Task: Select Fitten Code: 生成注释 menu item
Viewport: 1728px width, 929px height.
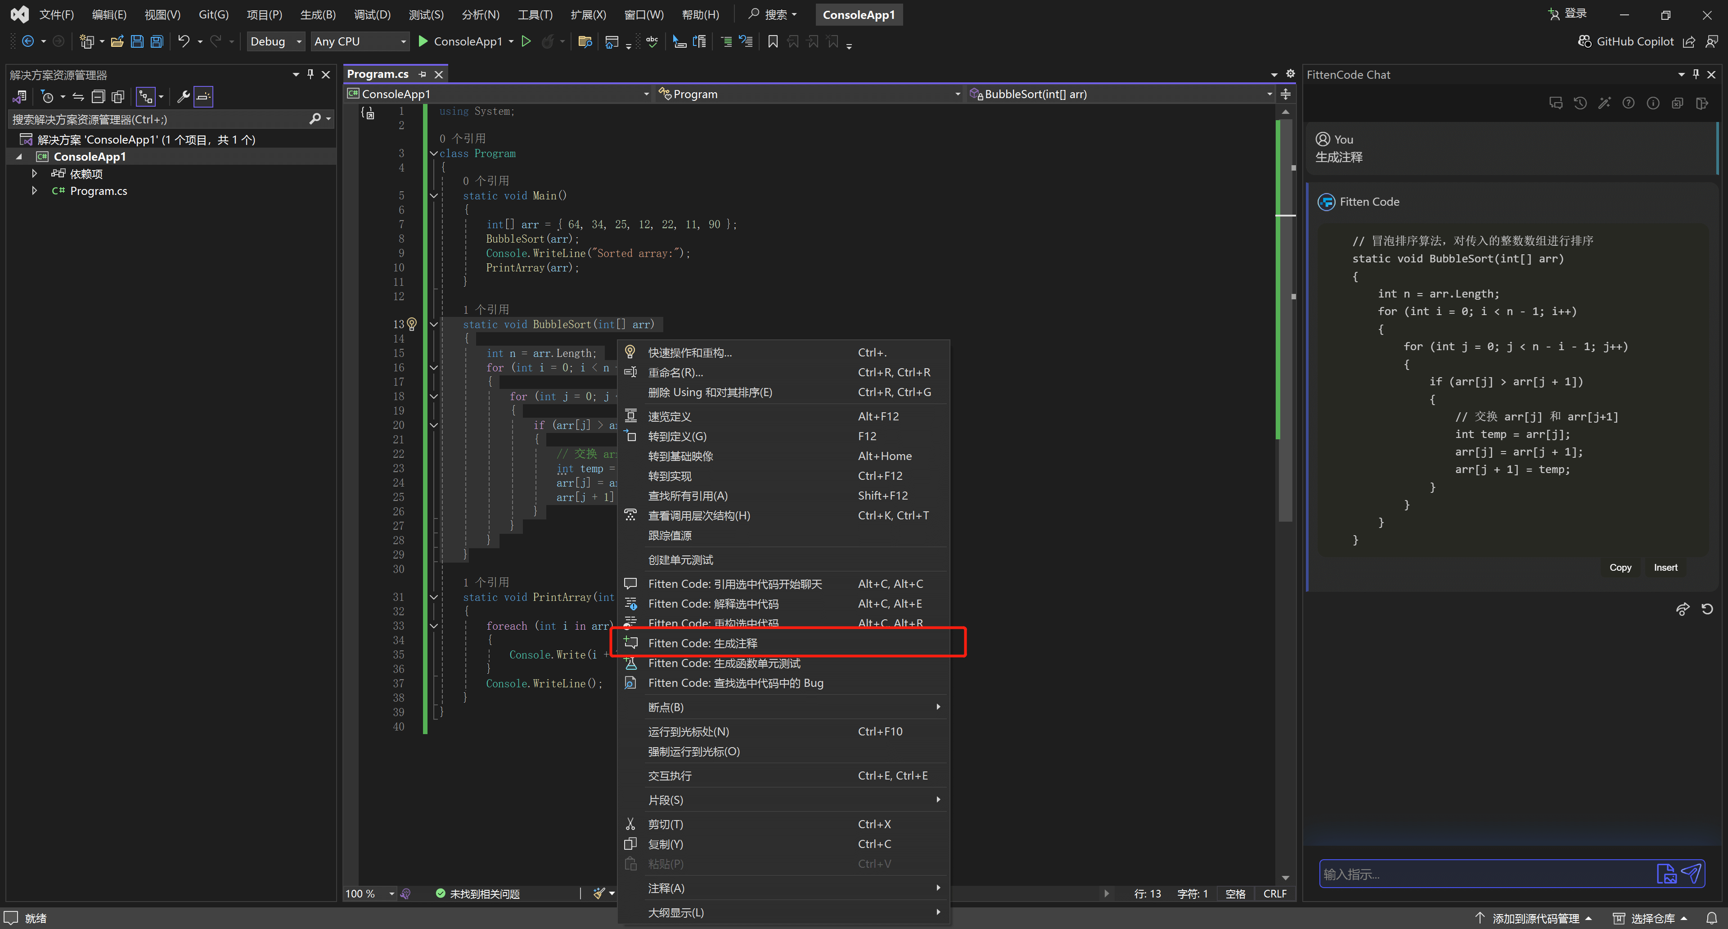Action: coord(702,643)
